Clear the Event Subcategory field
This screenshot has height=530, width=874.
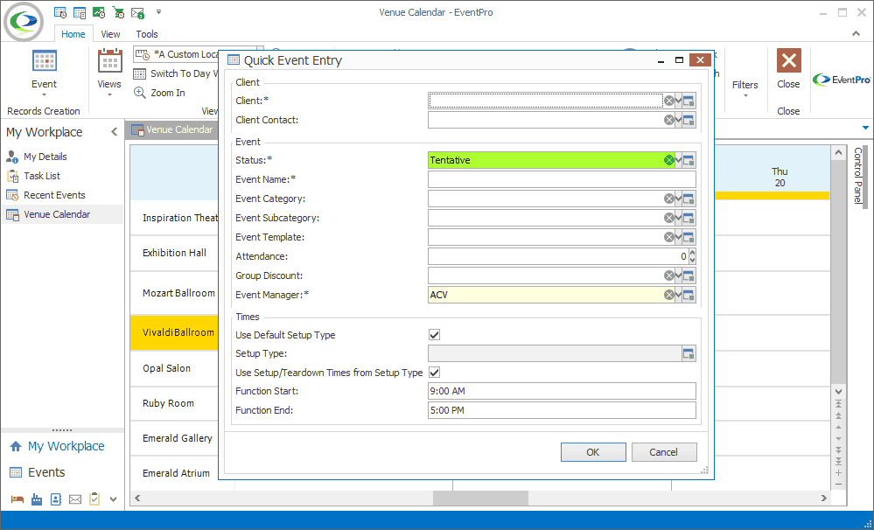tap(669, 218)
